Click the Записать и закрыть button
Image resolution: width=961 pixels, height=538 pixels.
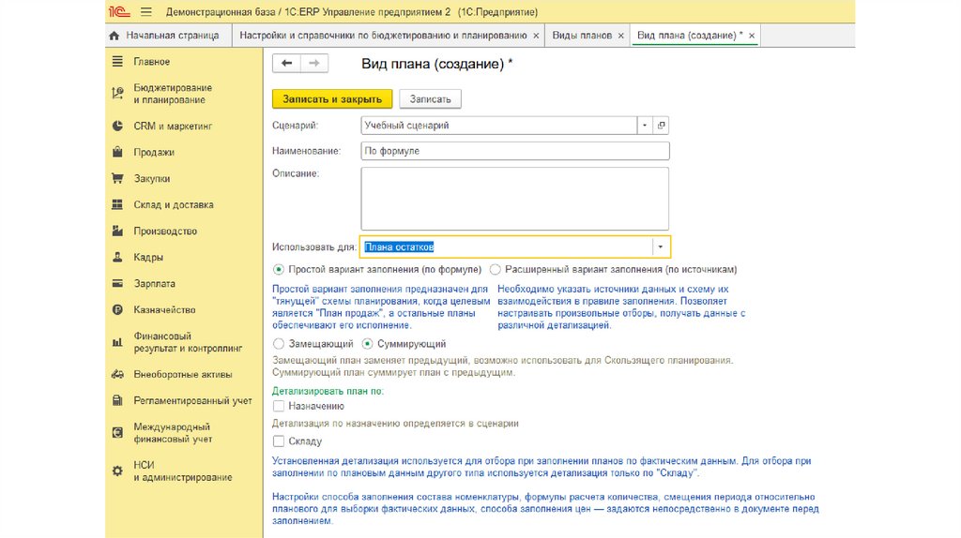[332, 98]
